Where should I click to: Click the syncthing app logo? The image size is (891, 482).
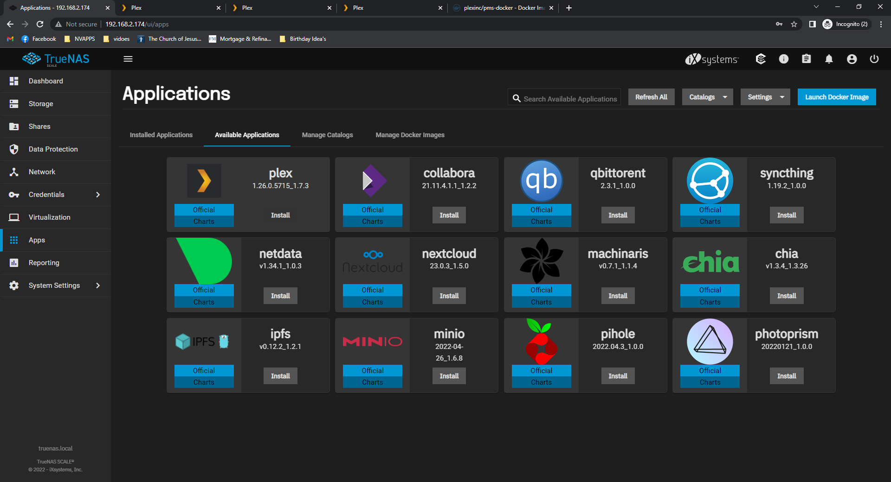[x=710, y=181]
